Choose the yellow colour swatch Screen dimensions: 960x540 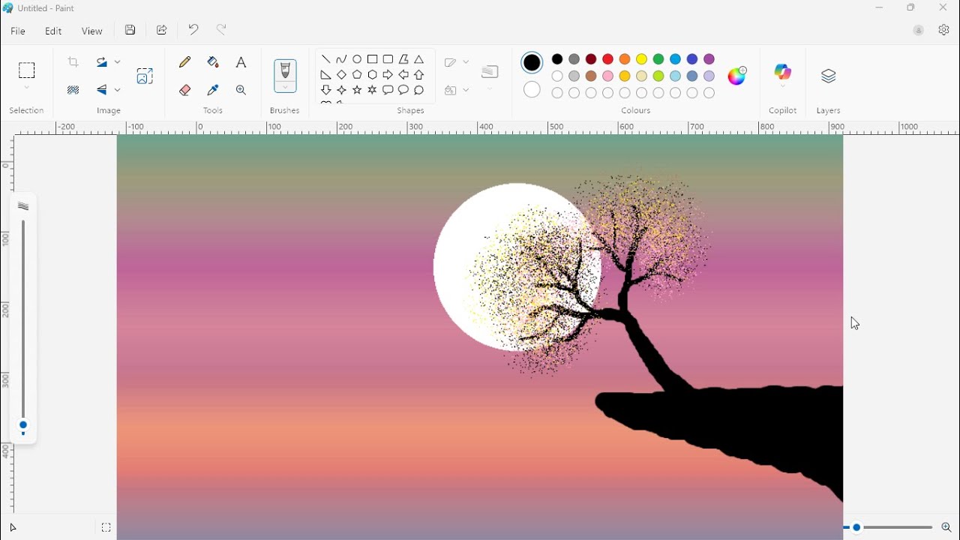642,59
